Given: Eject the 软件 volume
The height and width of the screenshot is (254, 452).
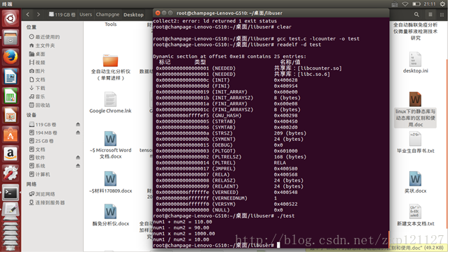Looking at the screenshot, I should tap(78, 158).
